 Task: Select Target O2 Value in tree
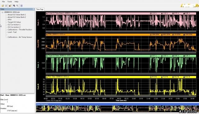[x=14, y=22]
